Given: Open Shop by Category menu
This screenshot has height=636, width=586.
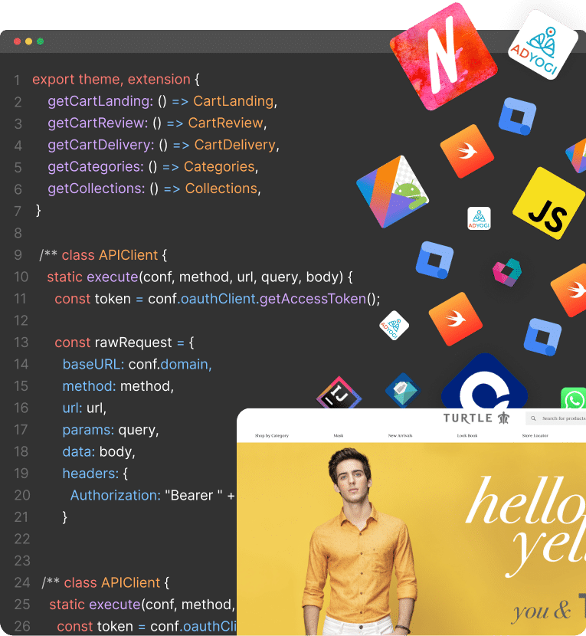Looking at the screenshot, I should (272, 436).
